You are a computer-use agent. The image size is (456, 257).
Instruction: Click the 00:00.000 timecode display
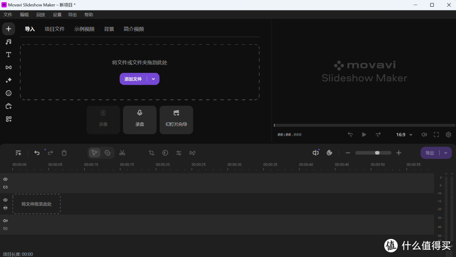289,134
